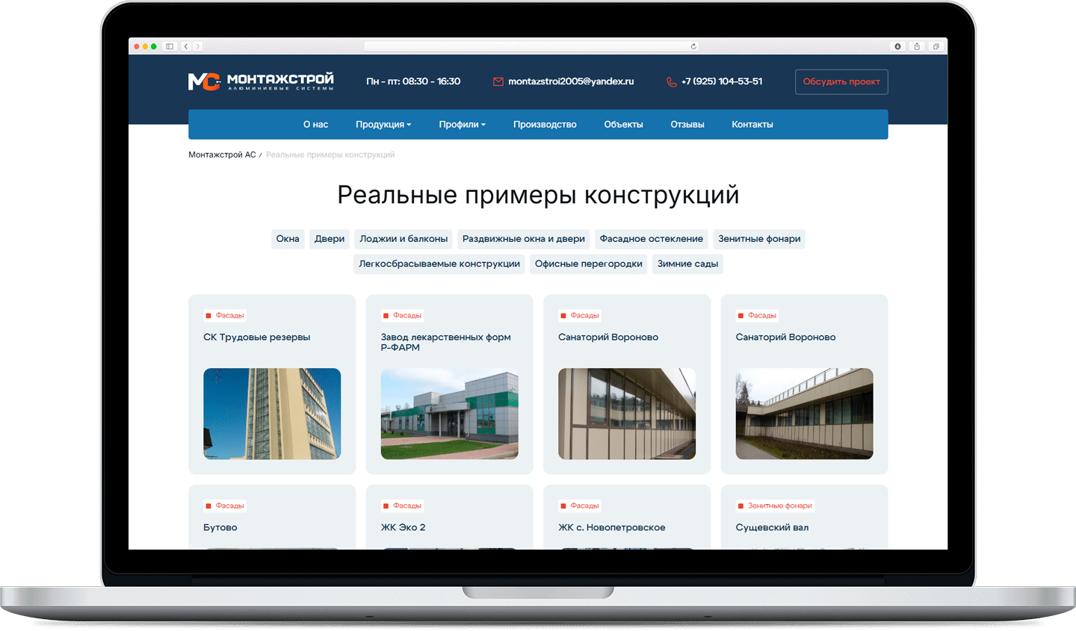
Task: Open the Производство menu item
Action: tap(545, 125)
